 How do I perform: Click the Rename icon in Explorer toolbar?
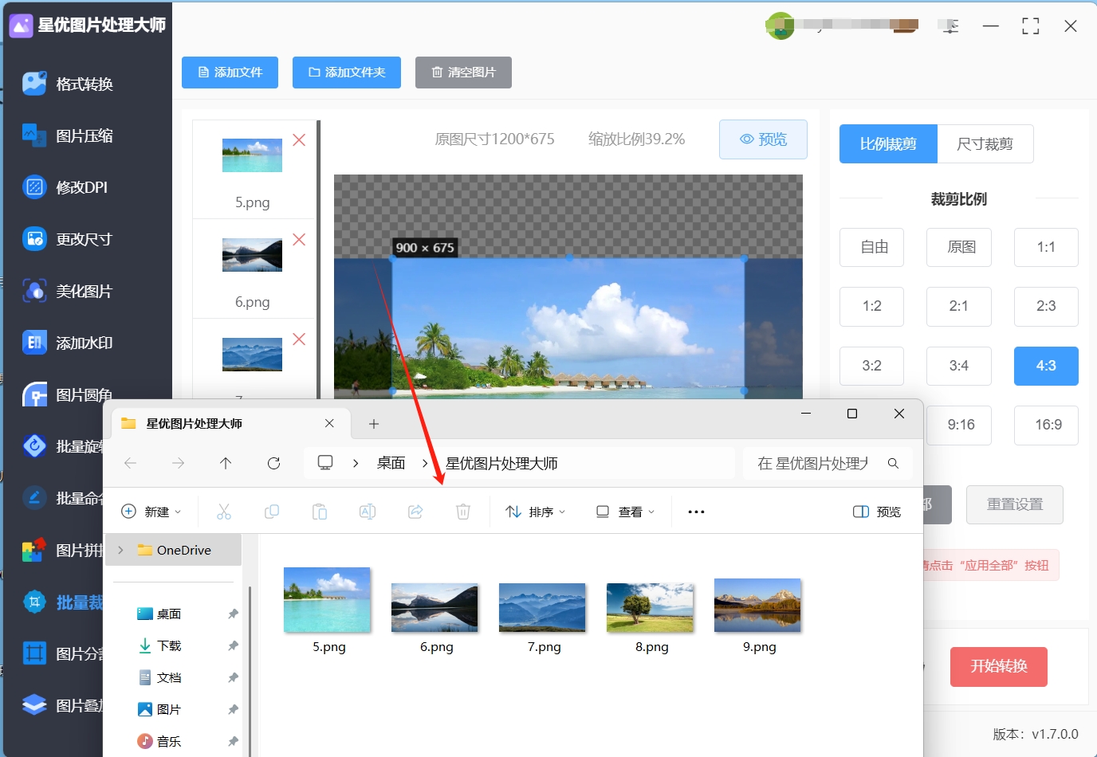[x=368, y=512]
